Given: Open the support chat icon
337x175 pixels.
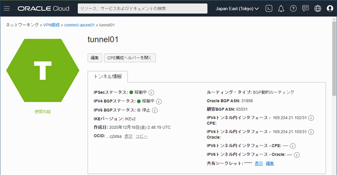Looking at the screenshot, I should (x=306, y=8).
